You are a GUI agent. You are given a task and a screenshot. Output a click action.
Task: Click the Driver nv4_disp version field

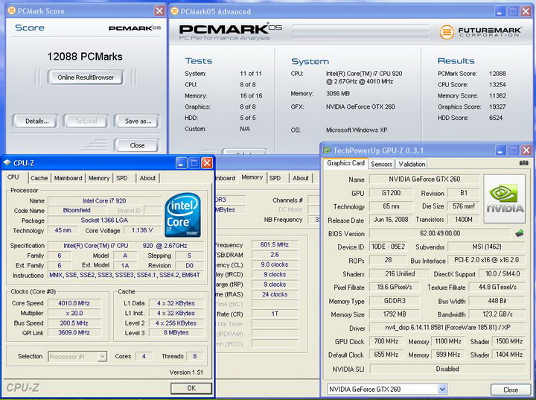click(447, 328)
